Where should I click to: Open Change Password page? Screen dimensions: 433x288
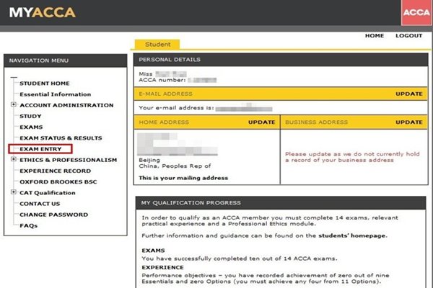(x=53, y=215)
